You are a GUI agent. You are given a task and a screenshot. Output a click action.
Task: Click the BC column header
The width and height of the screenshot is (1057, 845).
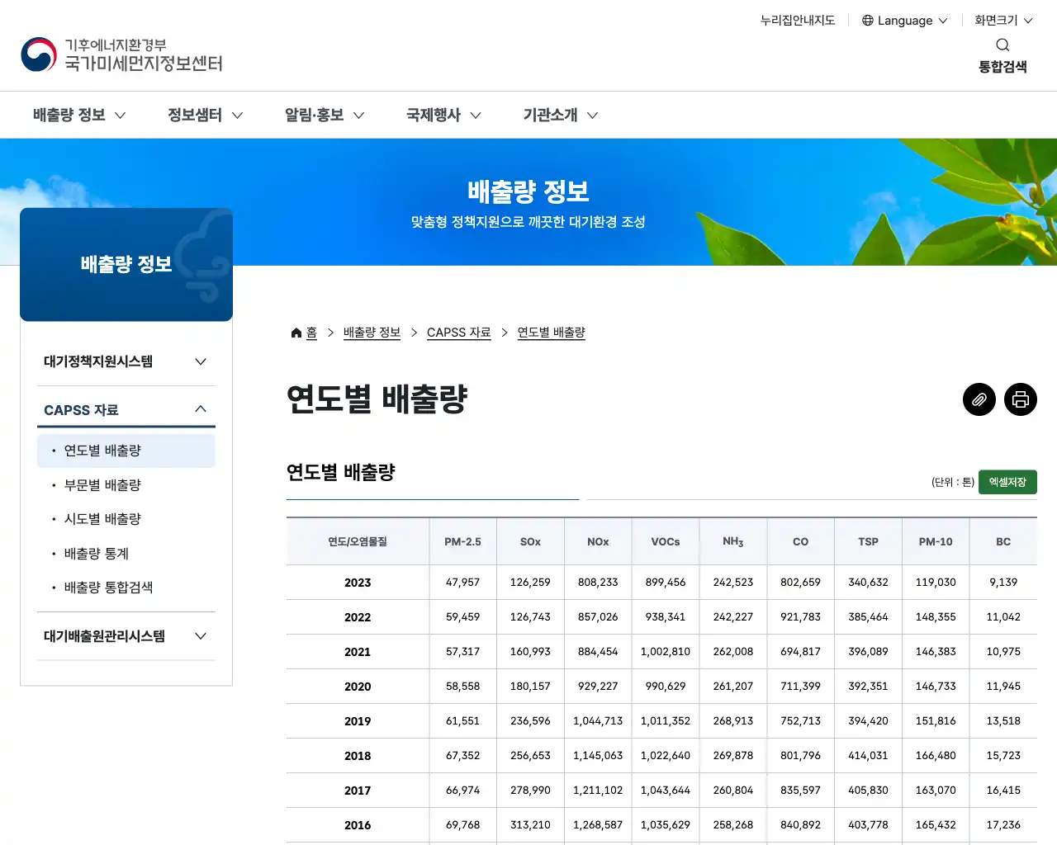pos(1003,542)
